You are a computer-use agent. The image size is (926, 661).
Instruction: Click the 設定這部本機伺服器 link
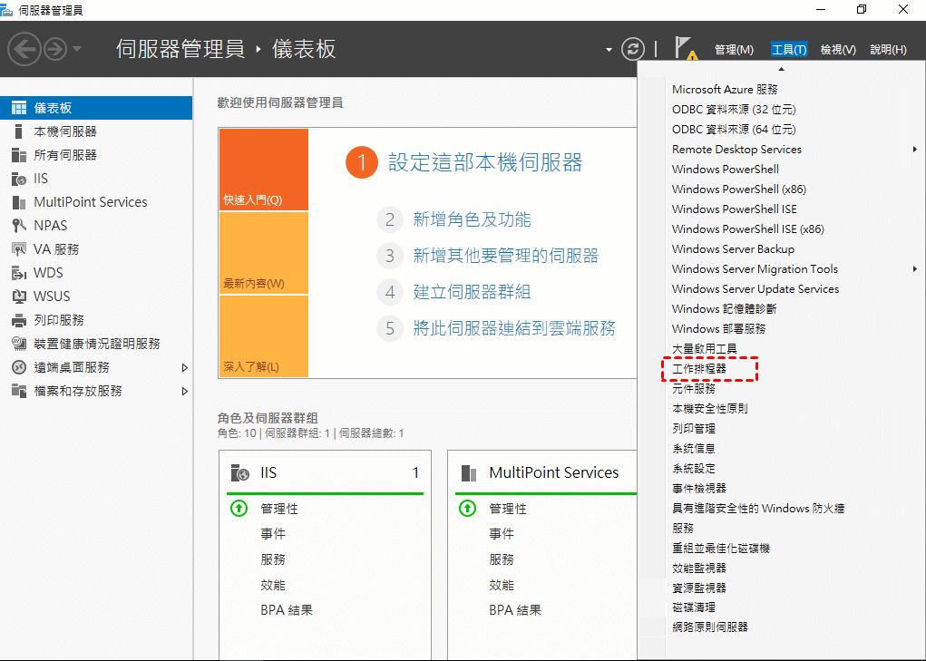485,162
